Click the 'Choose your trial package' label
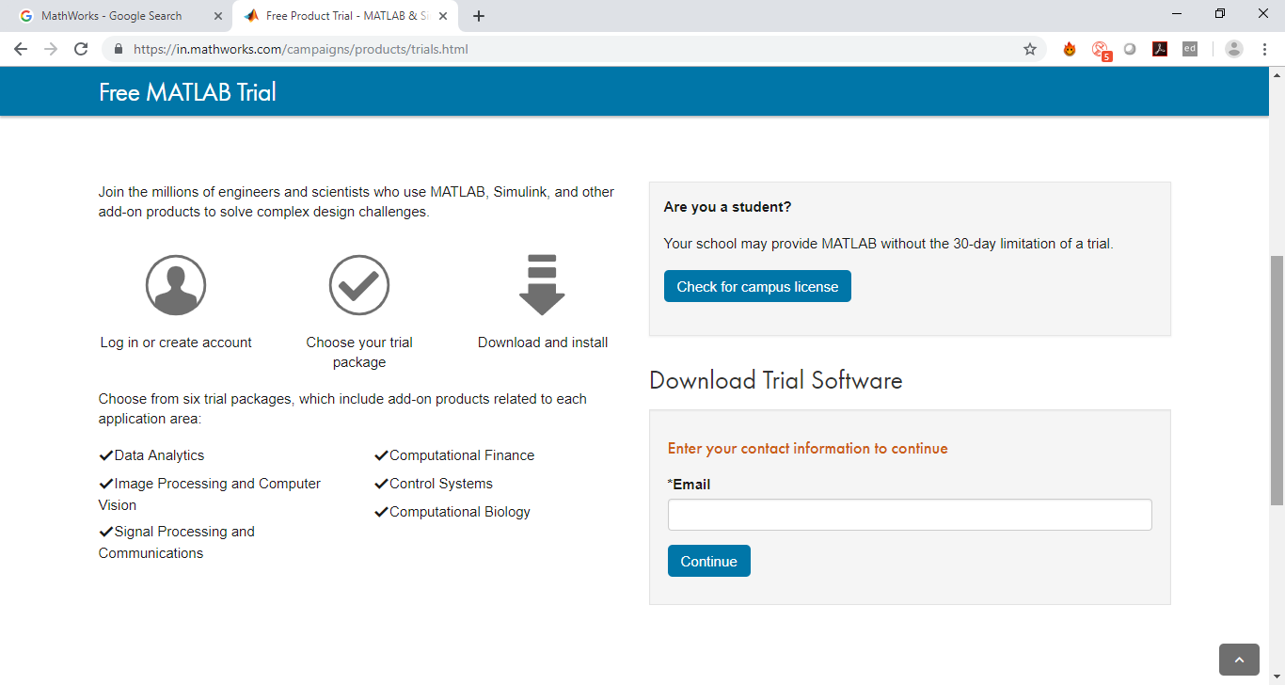1285x685 pixels. (359, 352)
